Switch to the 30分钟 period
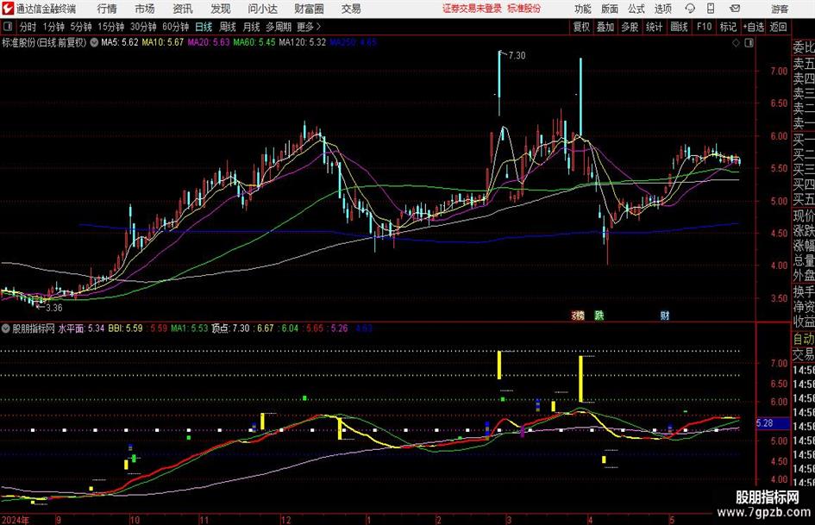This screenshot has width=815, height=525. (143, 27)
